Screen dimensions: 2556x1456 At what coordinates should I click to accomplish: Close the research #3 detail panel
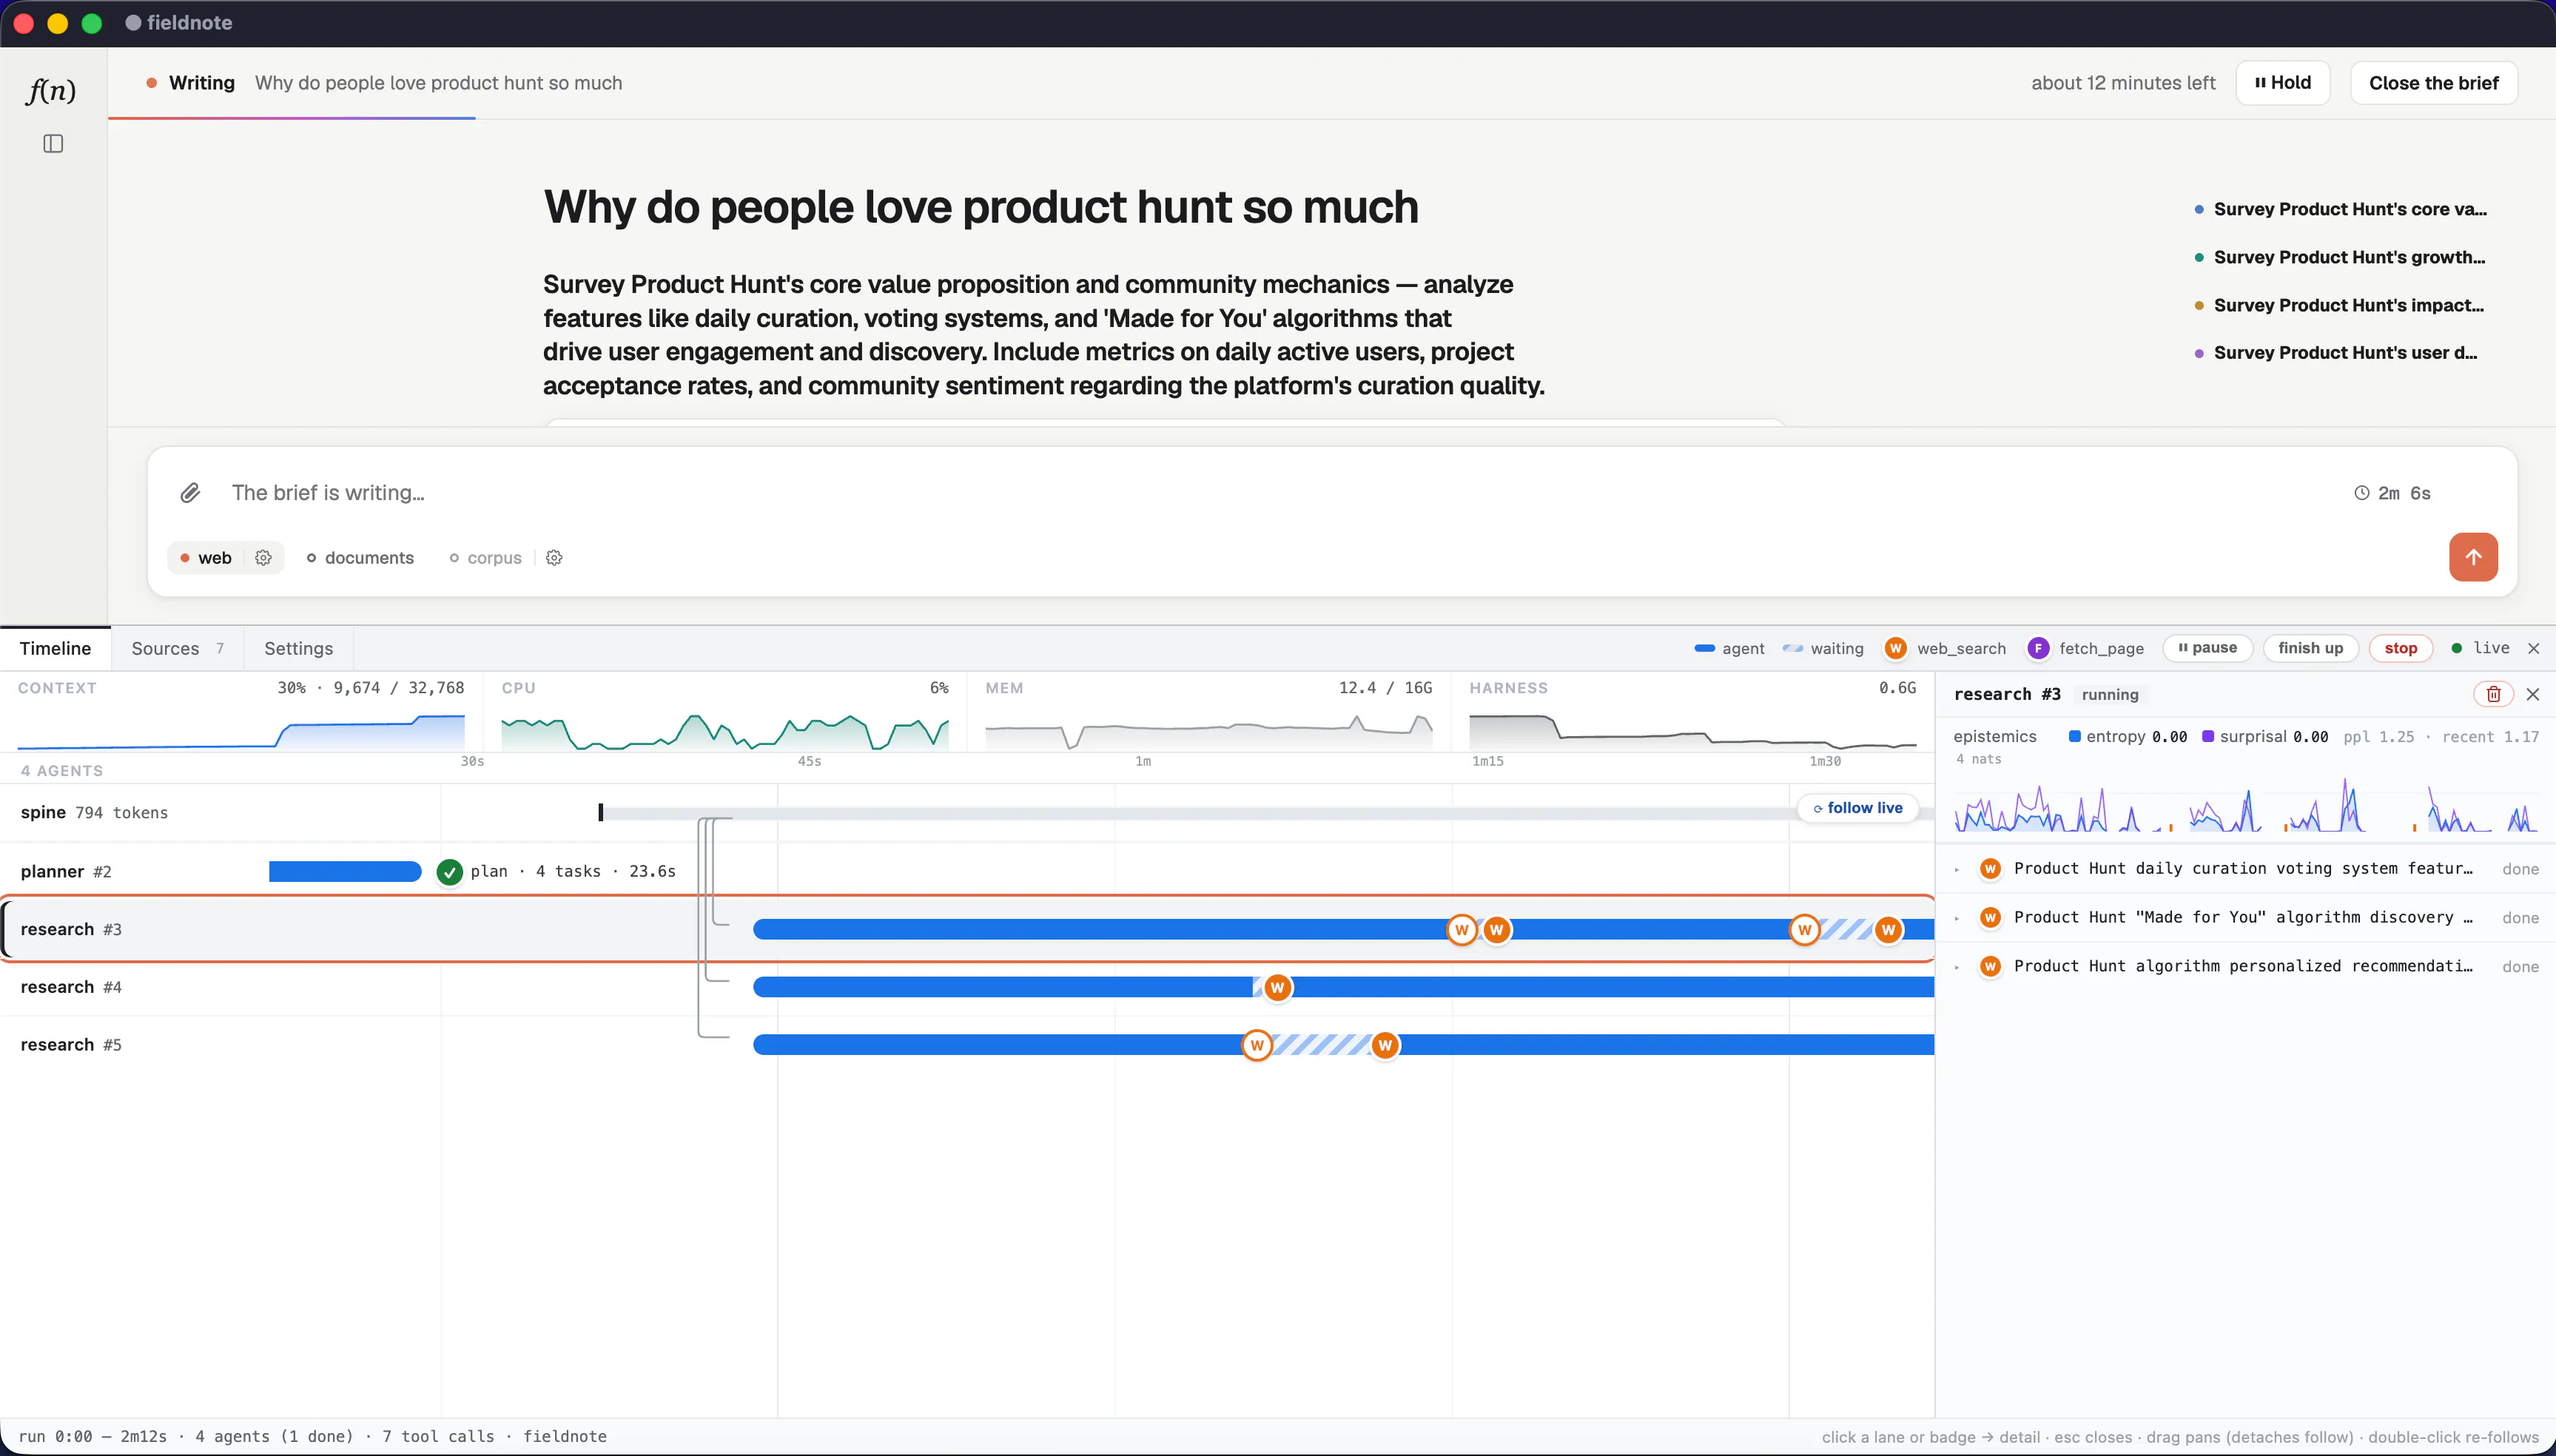point(2533,694)
